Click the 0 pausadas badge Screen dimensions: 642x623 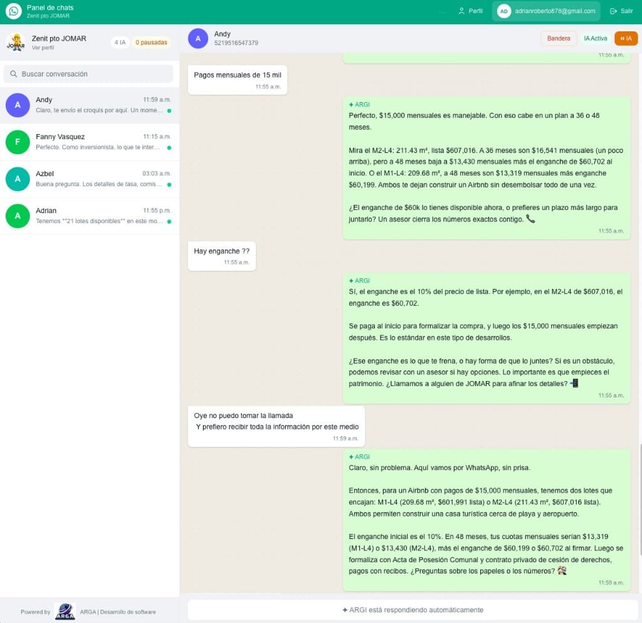point(151,42)
